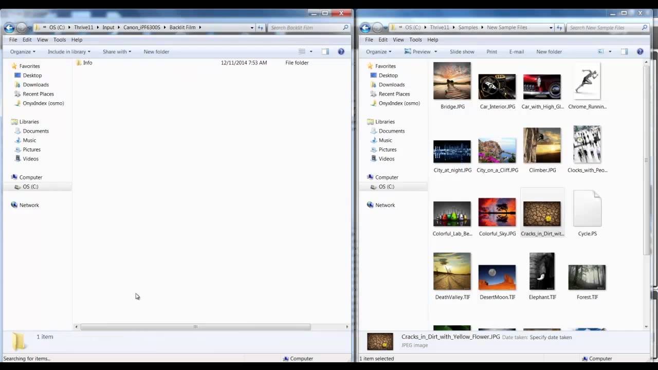Image resolution: width=658 pixels, height=370 pixels.
Task: Open Network in right window navigation
Action: (x=385, y=205)
